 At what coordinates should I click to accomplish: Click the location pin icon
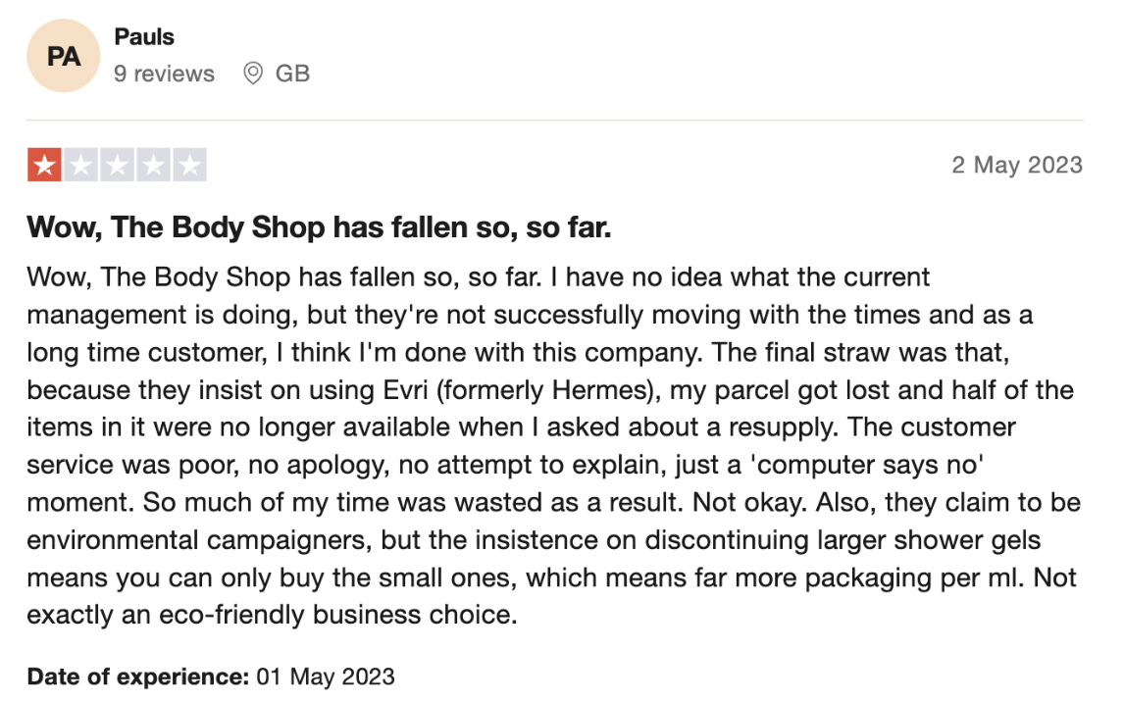[252, 74]
